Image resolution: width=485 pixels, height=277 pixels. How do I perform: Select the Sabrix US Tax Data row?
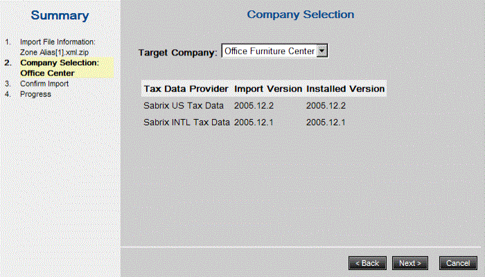point(184,105)
